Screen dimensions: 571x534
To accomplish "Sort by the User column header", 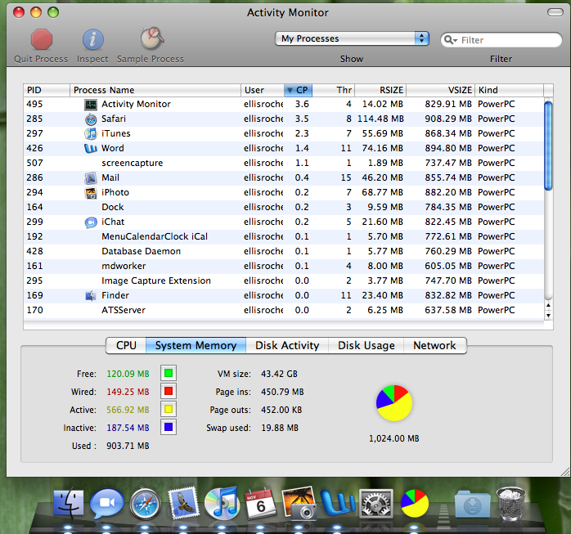I will point(263,90).
